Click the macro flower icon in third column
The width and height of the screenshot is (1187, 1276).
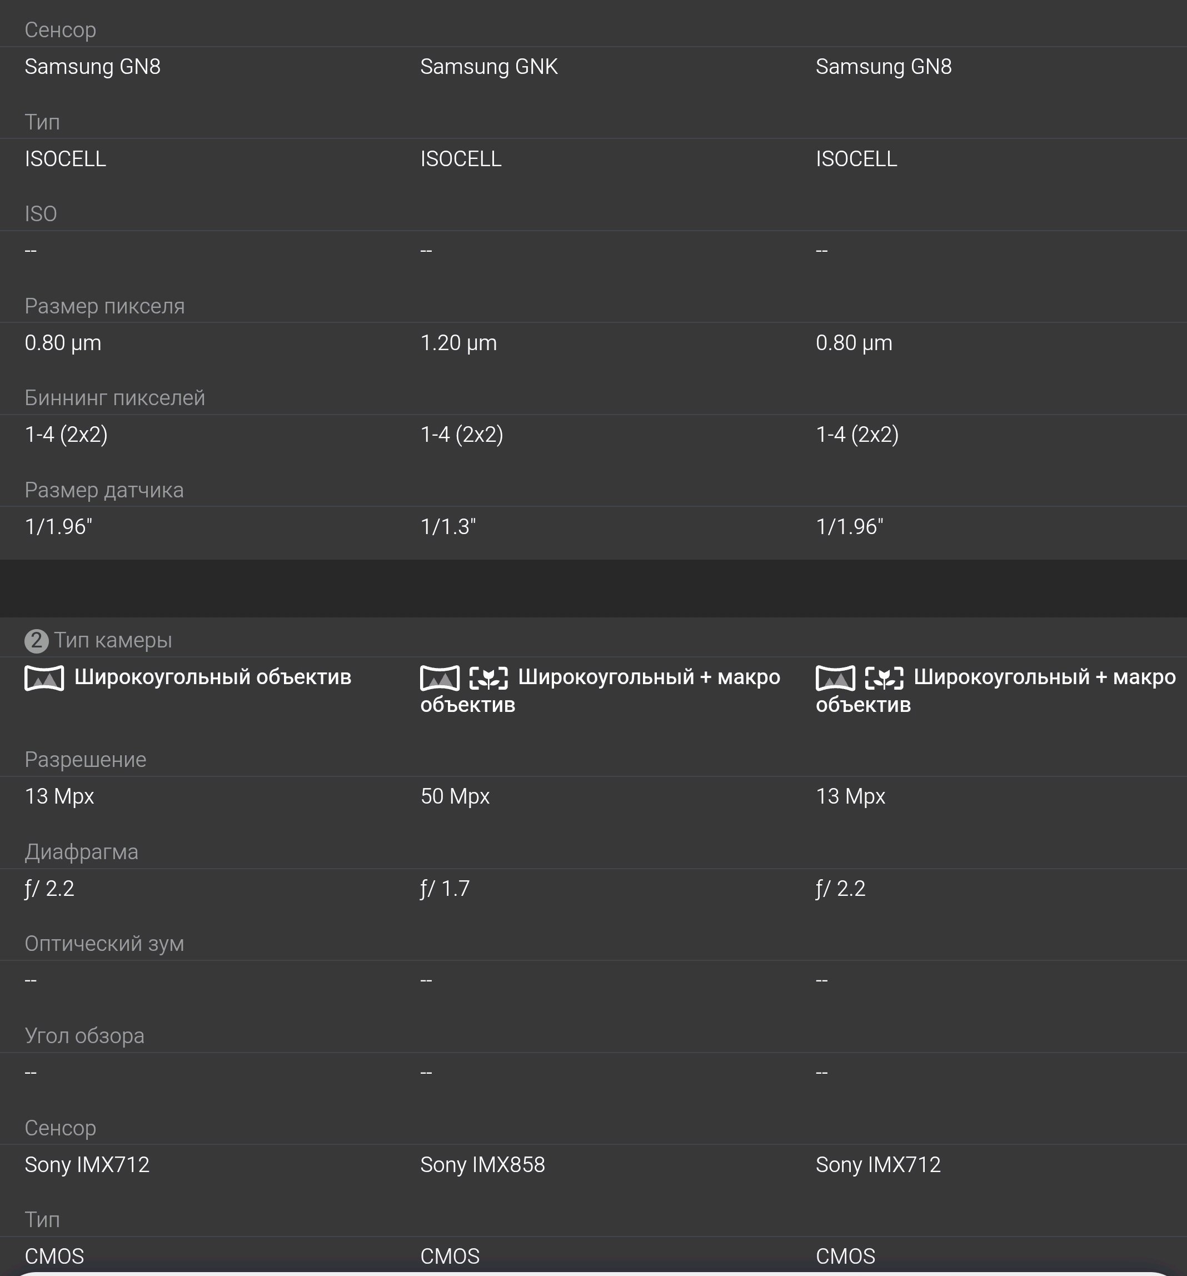point(884,678)
